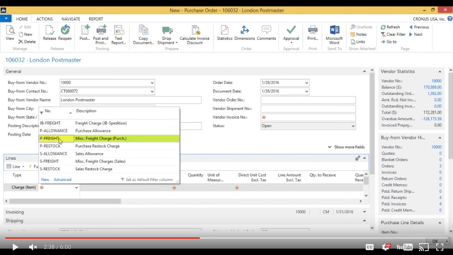Reopen the purchase order

point(65,33)
